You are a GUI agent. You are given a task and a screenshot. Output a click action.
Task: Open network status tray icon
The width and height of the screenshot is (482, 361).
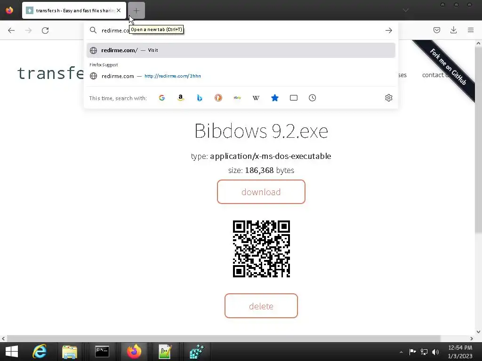click(x=424, y=352)
